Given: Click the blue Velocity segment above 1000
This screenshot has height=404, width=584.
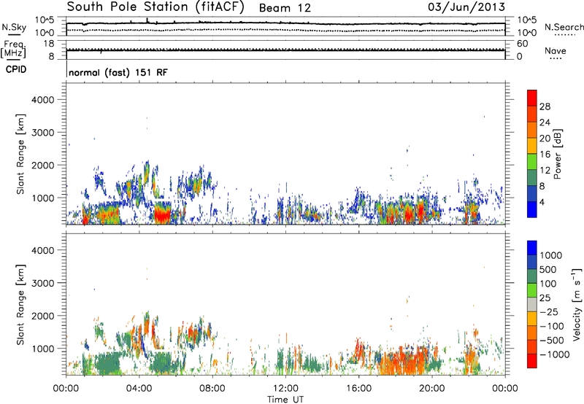Looking at the screenshot, I should click(x=532, y=248).
